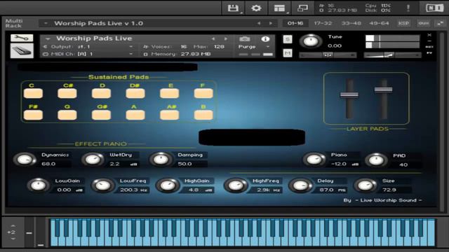The image size is (449, 252).
Task: Click the Piano volume knob
Action: pos(314,160)
